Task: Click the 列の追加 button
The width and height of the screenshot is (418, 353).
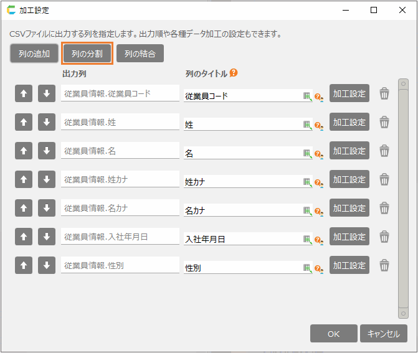Action: click(x=34, y=54)
